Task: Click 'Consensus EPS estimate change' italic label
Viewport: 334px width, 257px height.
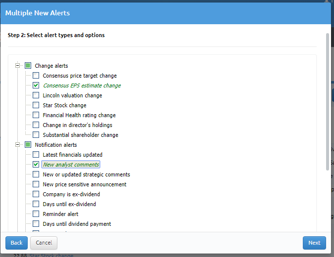Action: pyautogui.click(x=82, y=86)
